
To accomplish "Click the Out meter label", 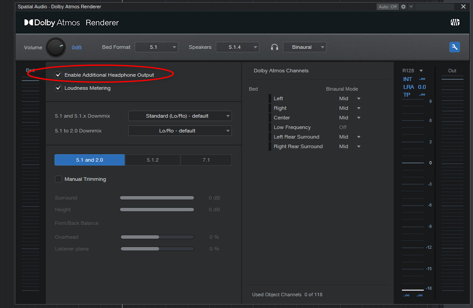I will tap(452, 71).
